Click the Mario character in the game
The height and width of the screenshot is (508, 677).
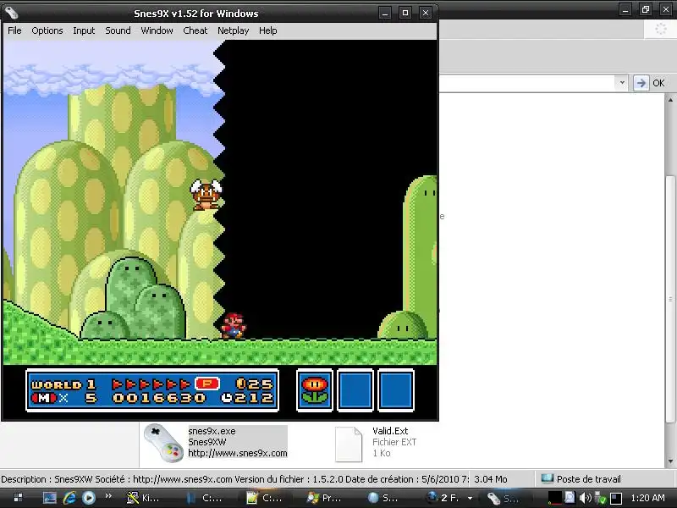point(234,326)
